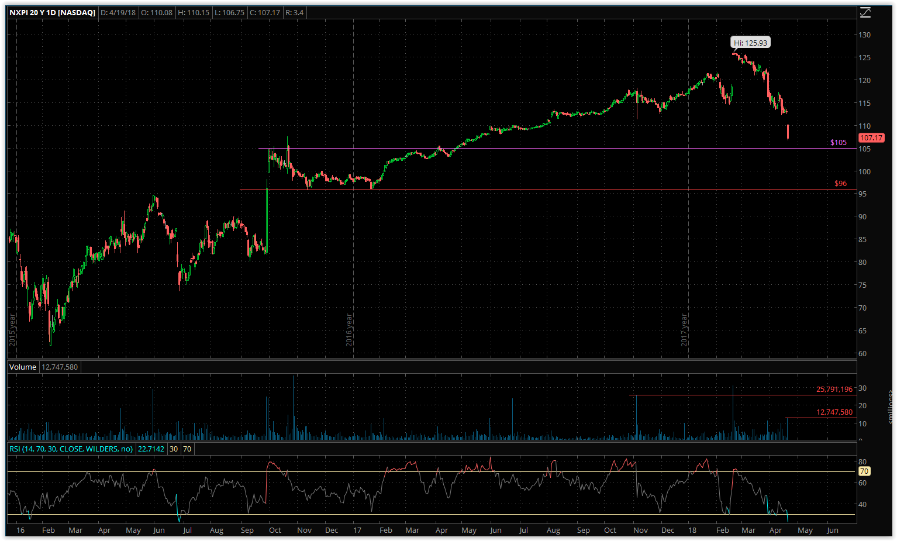The image size is (897, 541).
Task: Select the 25,791,196 volume level label
Action: click(x=834, y=389)
